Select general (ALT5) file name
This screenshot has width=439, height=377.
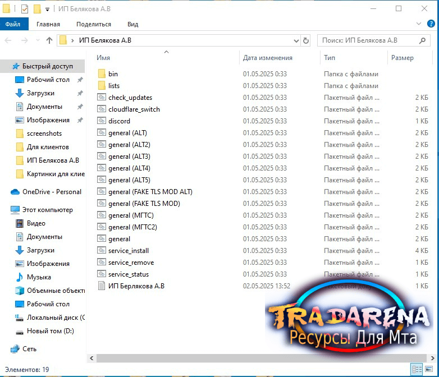coord(129,180)
